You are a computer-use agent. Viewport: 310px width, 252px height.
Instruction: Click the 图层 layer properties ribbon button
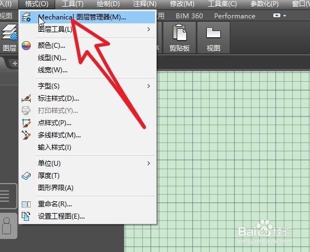coord(9,37)
